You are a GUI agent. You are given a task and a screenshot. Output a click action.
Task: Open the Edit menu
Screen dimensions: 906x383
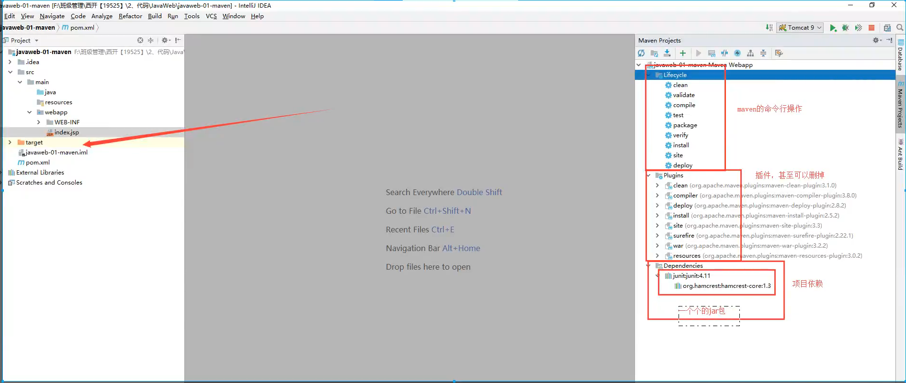(x=10, y=16)
